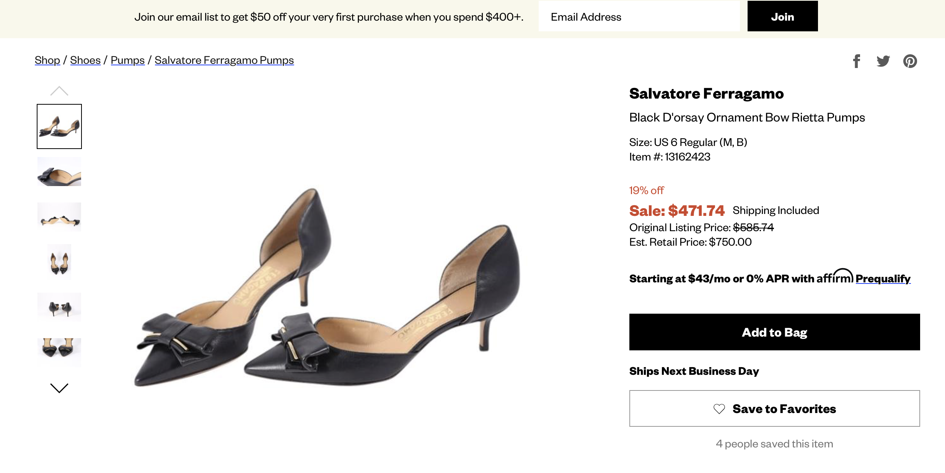Open Salvatore Ferragamo Pumps breadcrumb

coord(224,60)
